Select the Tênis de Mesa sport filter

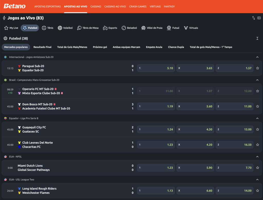click(88, 28)
